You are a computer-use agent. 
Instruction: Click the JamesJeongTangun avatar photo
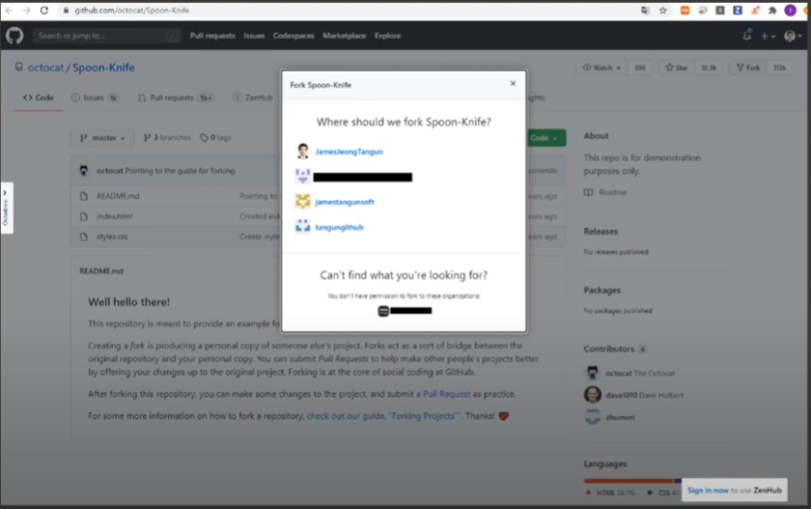coord(302,151)
